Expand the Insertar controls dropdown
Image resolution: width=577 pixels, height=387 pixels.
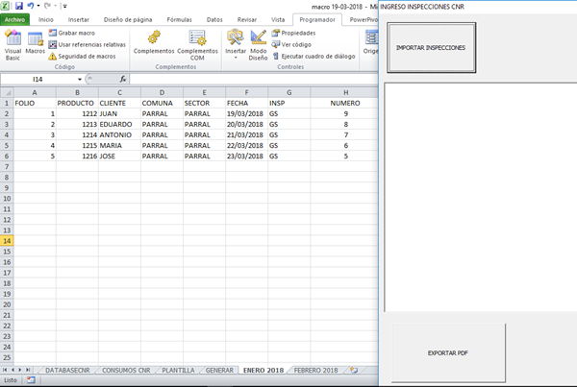[236, 45]
